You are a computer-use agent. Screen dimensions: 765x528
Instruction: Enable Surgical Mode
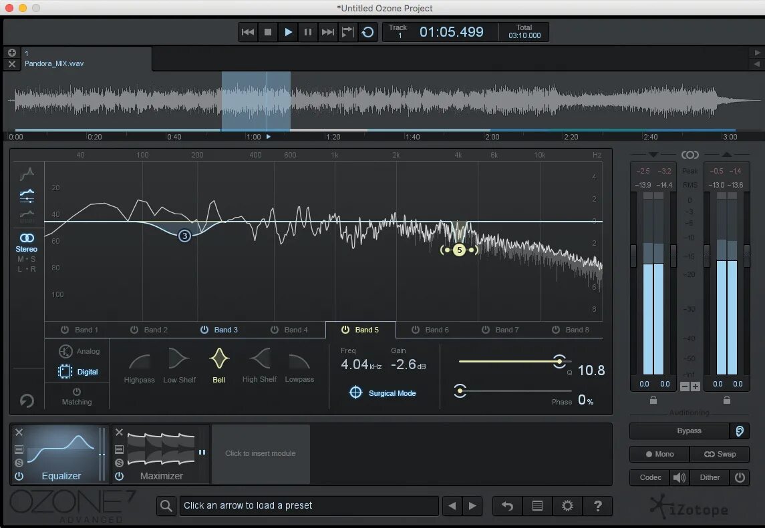tap(382, 393)
